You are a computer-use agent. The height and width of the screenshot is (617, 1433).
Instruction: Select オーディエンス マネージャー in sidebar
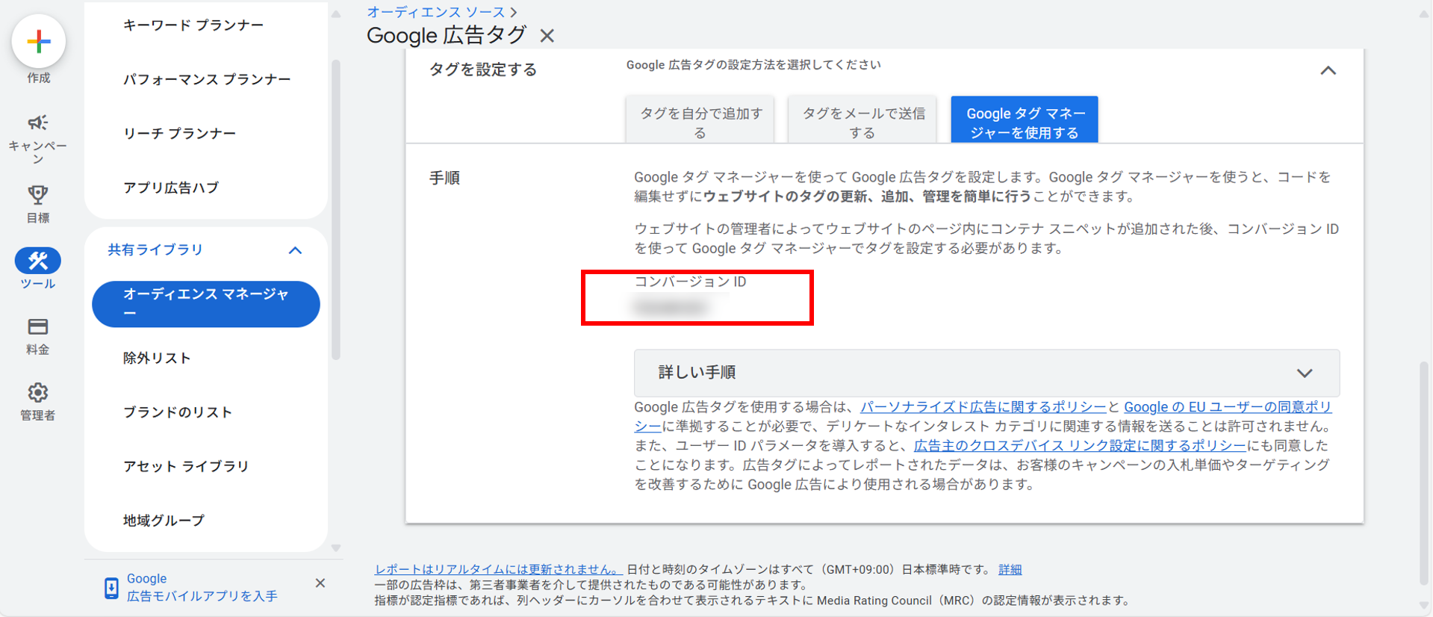coord(206,304)
